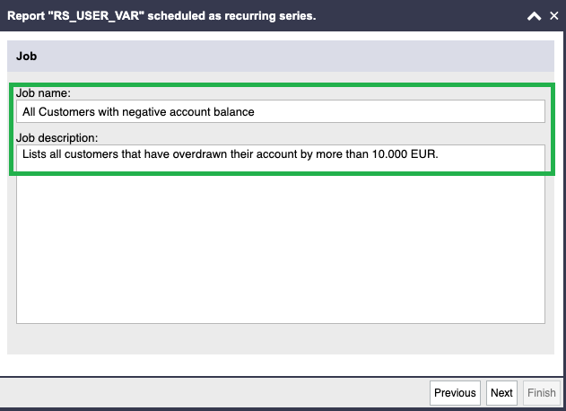Image resolution: width=566 pixels, height=411 pixels.
Task: Focus the Job name input field
Action: pyautogui.click(x=281, y=111)
